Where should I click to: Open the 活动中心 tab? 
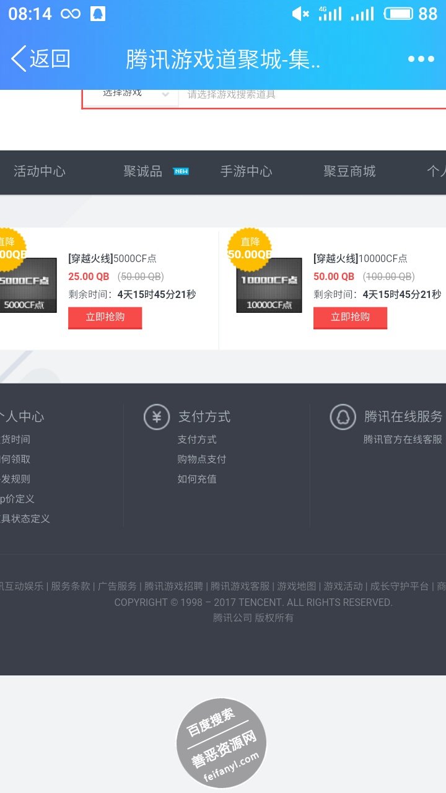(40, 172)
